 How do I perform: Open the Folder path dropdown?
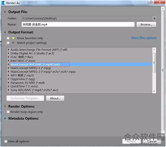click(x=154, y=18)
